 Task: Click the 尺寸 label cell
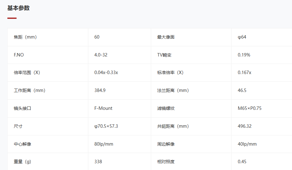[x=48, y=126]
